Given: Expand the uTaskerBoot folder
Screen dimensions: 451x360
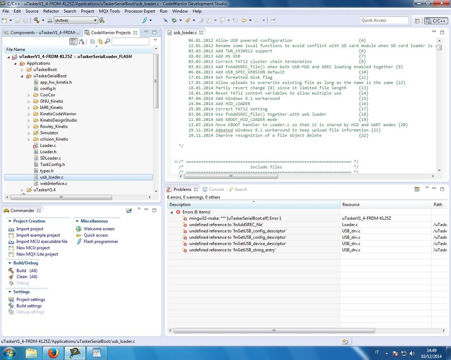Looking at the screenshot, I should [22, 70].
